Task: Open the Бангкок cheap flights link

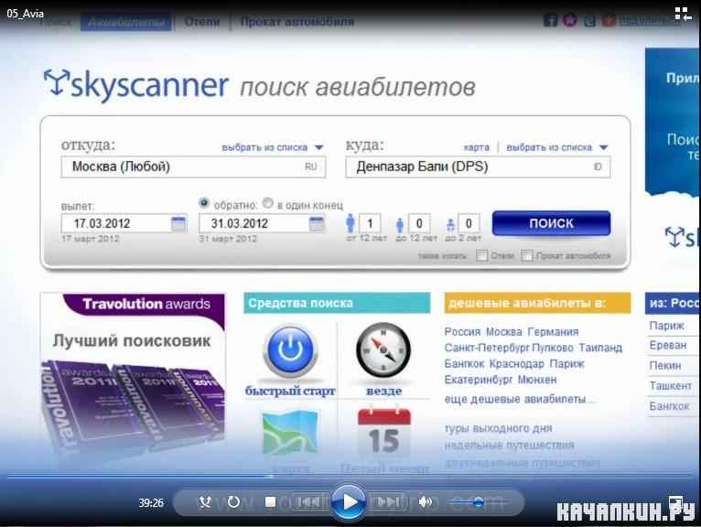Action: pyautogui.click(x=464, y=364)
